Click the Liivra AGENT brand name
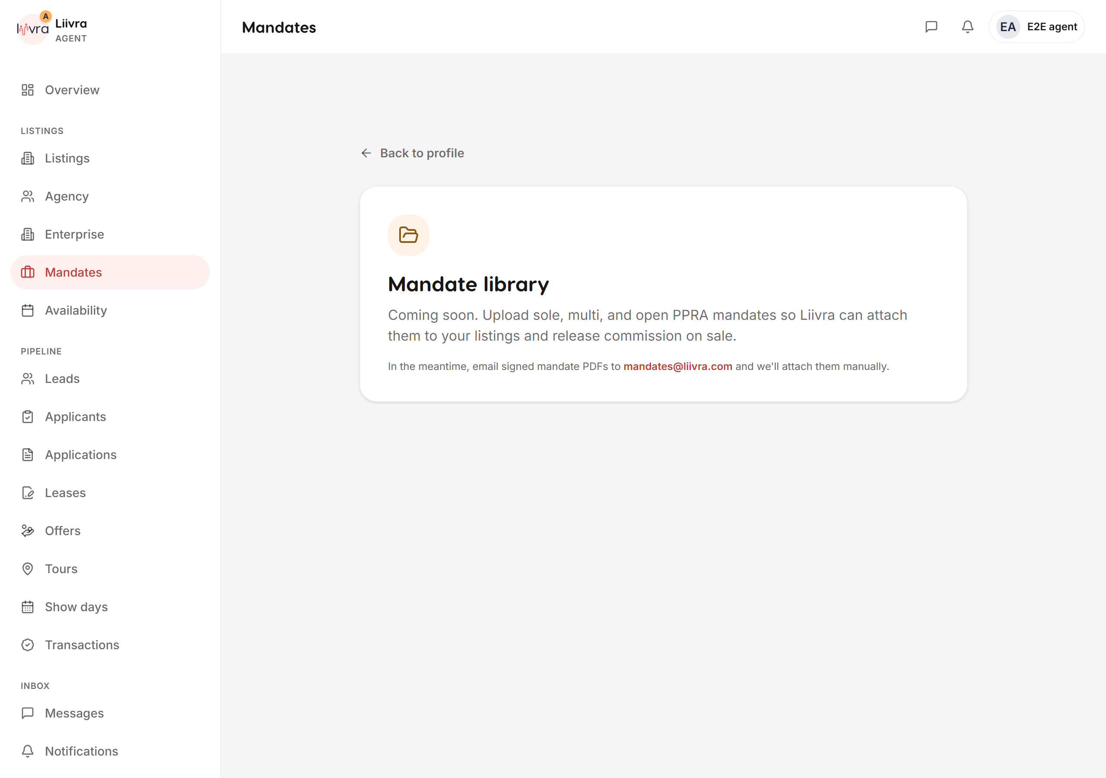Screen dimensions: 1106x778 (71, 30)
